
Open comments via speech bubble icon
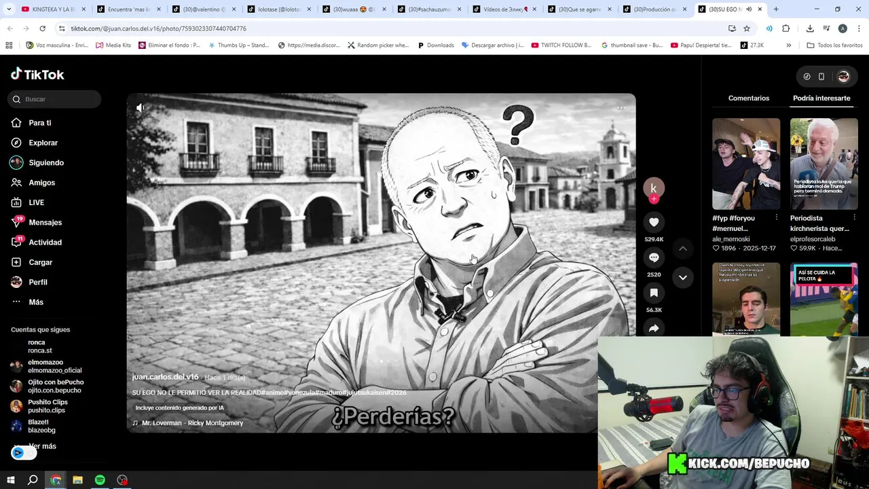[654, 257]
